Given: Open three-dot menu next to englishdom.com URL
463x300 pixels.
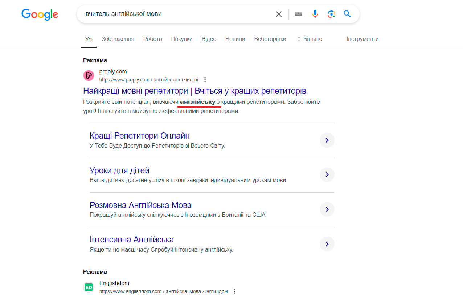Looking at the screenshot, I should (x=235, y=291).
